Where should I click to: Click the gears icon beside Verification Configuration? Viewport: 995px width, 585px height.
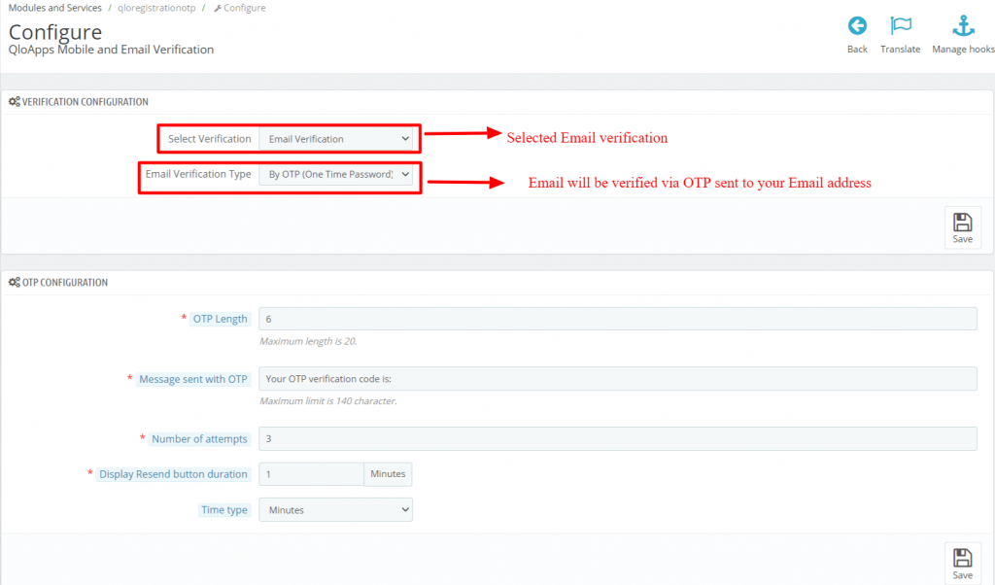coord(14,101)
